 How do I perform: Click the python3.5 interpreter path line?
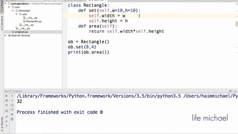coord(127,96)
